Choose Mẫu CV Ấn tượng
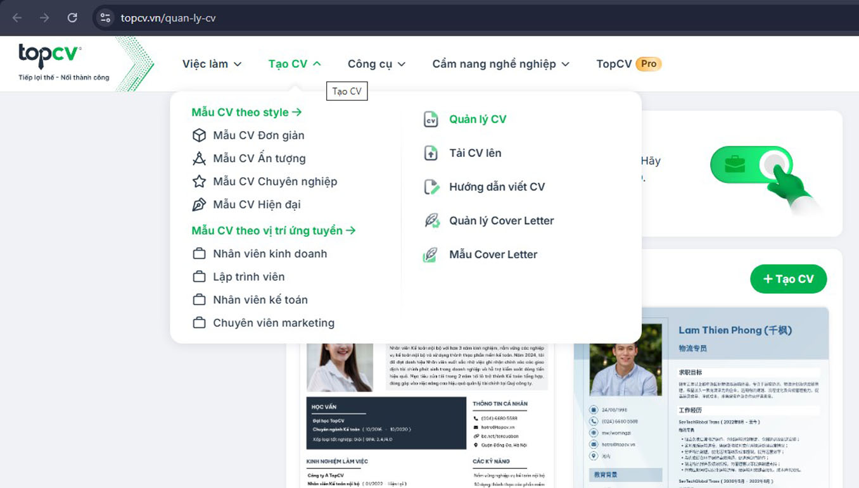The width and height of the screenshot is (859, 488). pos(259,158)
